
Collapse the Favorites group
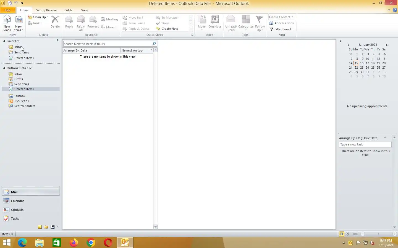pyautogui.click(x=4, y=41)
